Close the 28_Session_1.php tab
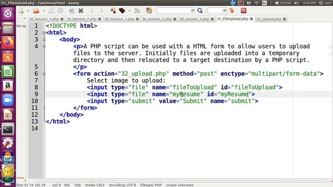 click(x=62, y=19)
